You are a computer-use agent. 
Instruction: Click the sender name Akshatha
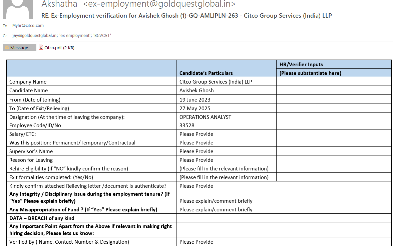click(59, 4)
